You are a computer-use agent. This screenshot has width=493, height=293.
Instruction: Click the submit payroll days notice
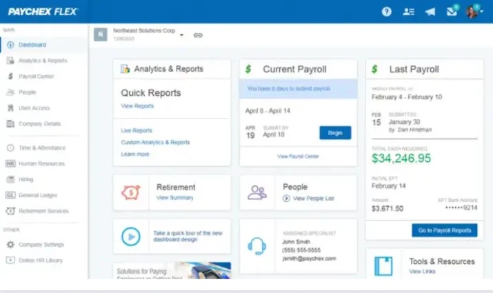[x=298, y=89]
